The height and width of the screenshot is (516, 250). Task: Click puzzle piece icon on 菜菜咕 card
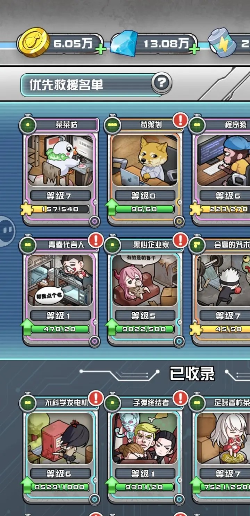tap(27, 209)
